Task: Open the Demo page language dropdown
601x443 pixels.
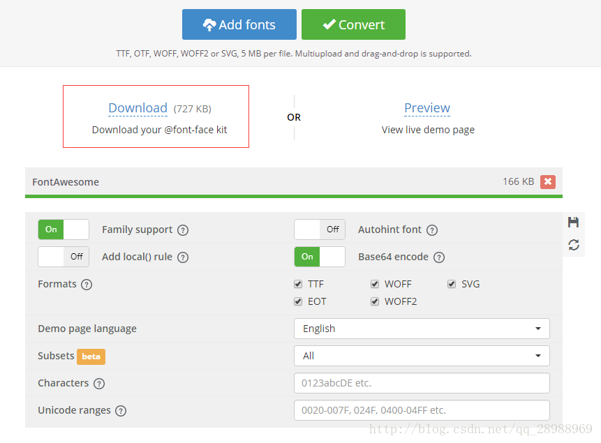Action: pyautogui.click(x=422, y=329)
